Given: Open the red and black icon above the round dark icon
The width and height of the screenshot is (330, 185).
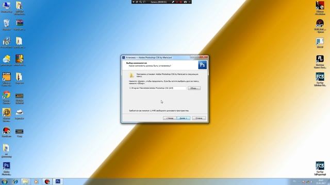Looking at the screenshot, I should [x=320, y=8].
